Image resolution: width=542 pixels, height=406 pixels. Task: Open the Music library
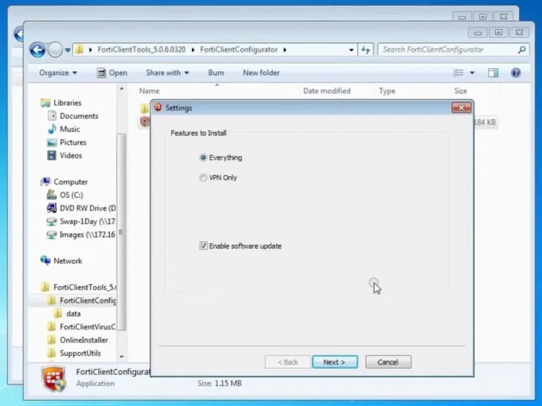tap(70, 129)
